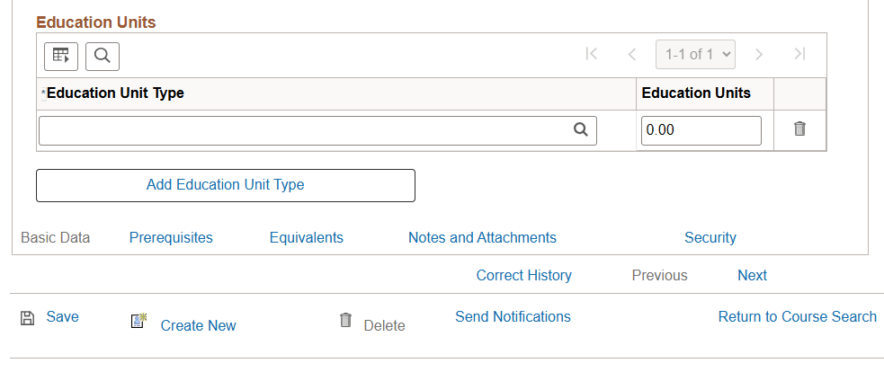Screen dimensions: 884x372
Task: Jump to last row navigation icon
Action: (799, 54)
